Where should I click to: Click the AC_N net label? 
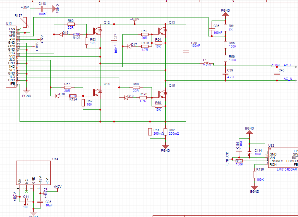point(287,79)
